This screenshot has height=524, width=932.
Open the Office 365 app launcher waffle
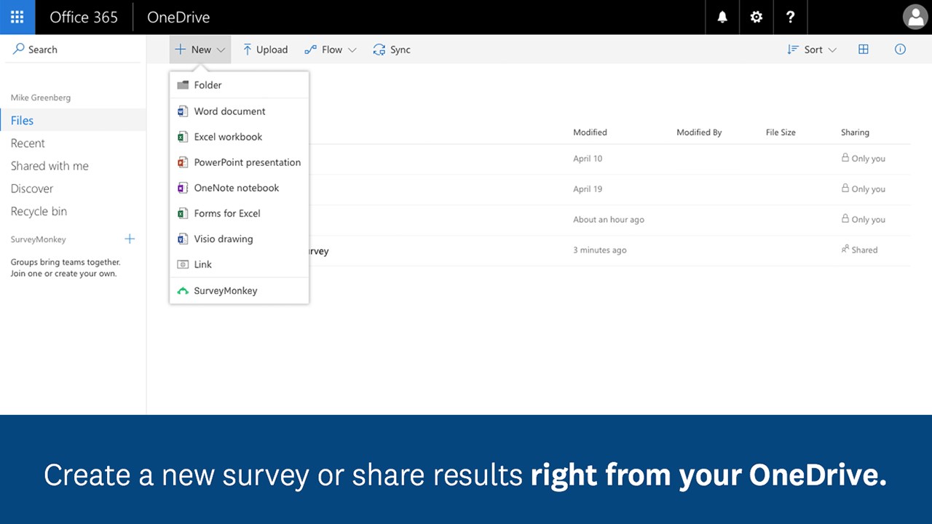17,17
